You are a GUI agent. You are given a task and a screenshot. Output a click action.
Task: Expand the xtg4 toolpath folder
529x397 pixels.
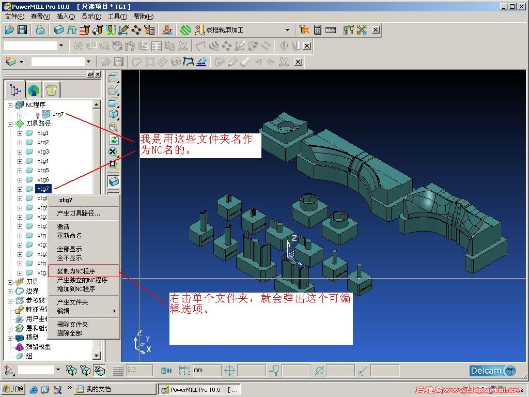(x=20, y=161)
